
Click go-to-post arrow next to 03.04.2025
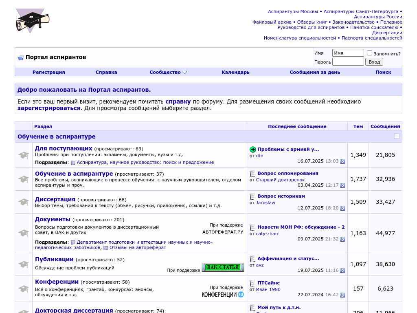(x=342, y=185)
